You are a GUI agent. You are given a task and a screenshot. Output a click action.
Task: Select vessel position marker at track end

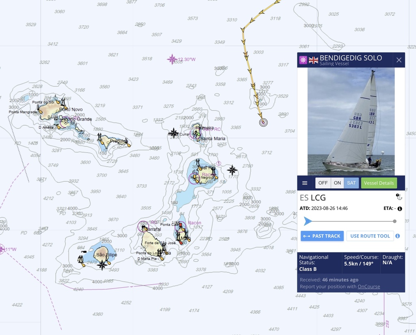click(263, 122)
